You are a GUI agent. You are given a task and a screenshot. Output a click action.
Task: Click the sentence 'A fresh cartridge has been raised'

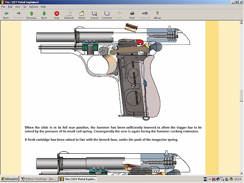click(x=101, y=139)
